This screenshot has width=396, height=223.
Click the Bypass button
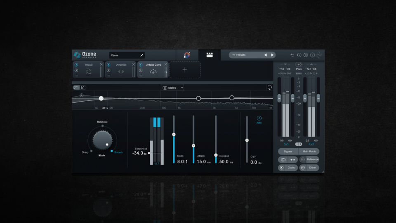(x=288, y=152)
